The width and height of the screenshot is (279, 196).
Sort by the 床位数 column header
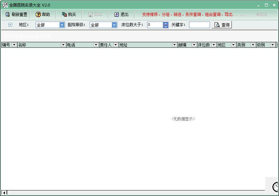(204, 45)
